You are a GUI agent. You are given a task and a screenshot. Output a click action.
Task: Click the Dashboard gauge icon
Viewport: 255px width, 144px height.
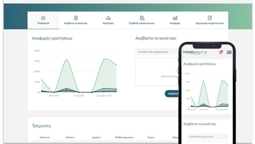pos(43,18)
